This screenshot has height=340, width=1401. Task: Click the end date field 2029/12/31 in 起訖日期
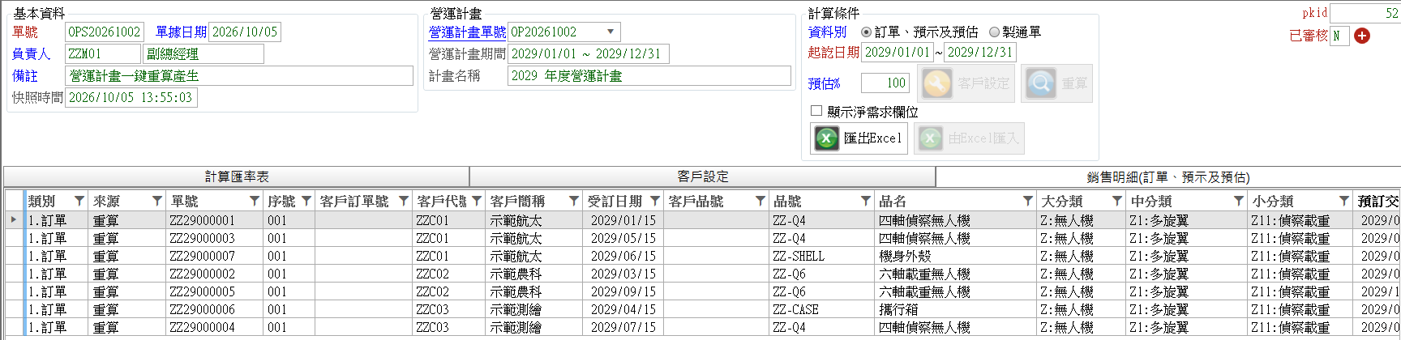click(980, 53)
